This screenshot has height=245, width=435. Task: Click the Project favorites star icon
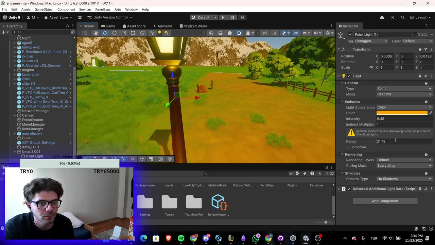coord(319,174)
